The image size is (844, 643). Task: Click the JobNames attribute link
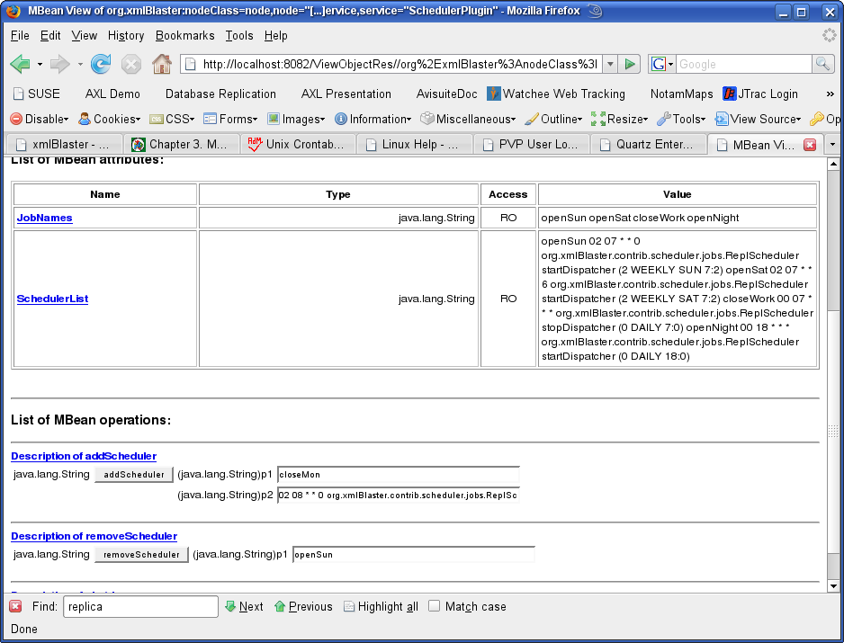coord(45,218)
